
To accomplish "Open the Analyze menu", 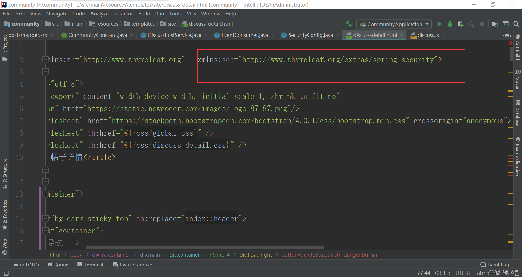I will coord(99,14).
